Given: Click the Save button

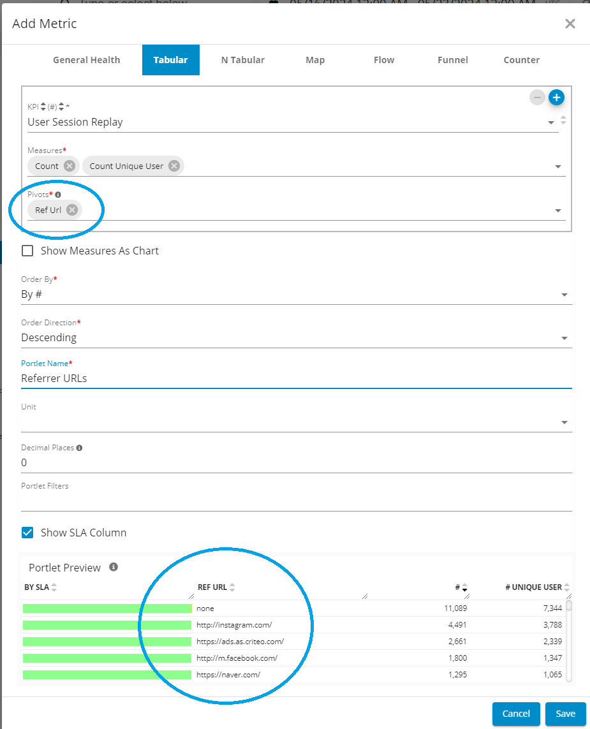Looking at the screenshot, I should pos(565,714).
